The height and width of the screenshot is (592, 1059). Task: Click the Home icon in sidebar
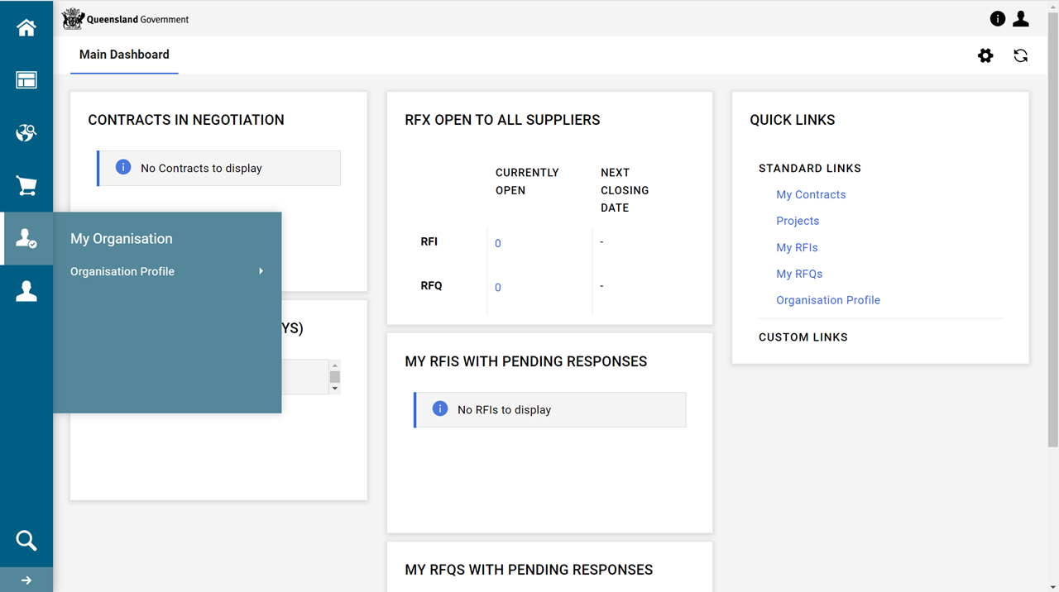26,28
